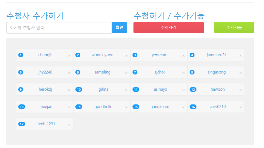Click the number 5 badge beside jhy2246
The height and width of the screenshot is (148, 264).
[x=21, y=72]
